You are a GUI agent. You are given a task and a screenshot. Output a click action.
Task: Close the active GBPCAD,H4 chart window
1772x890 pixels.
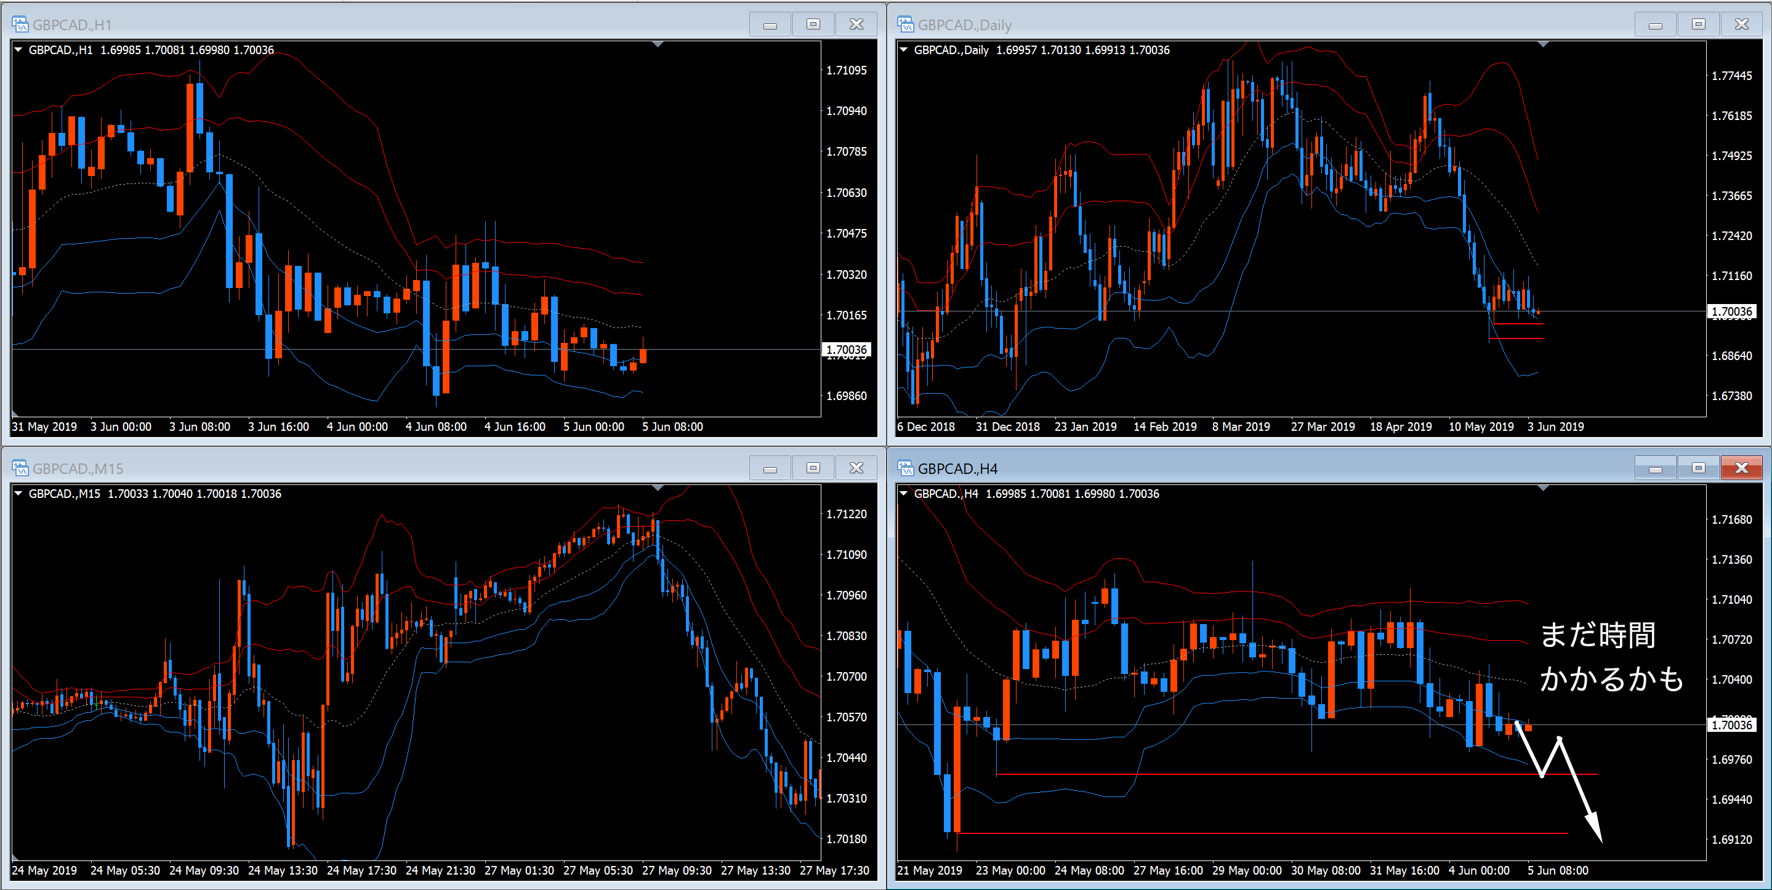click(1741, 468)
